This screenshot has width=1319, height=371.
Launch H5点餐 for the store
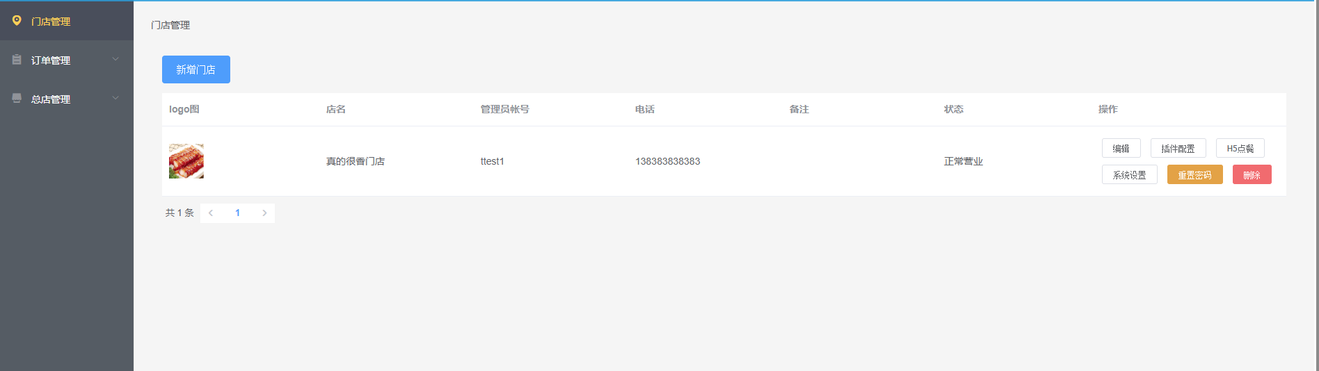click(1240, 149)
